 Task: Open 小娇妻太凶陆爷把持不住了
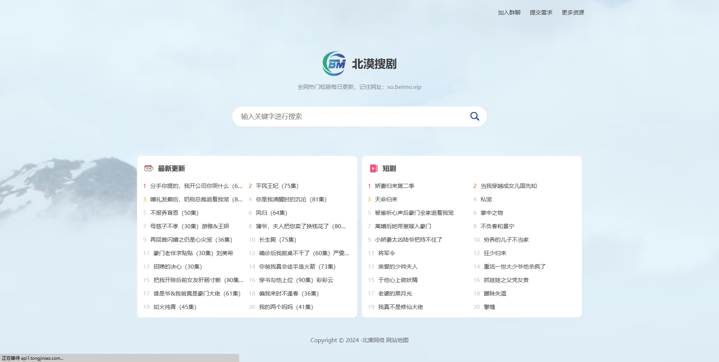409,239
